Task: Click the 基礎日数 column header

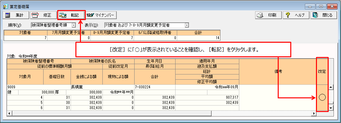Action: coord(57,77)
